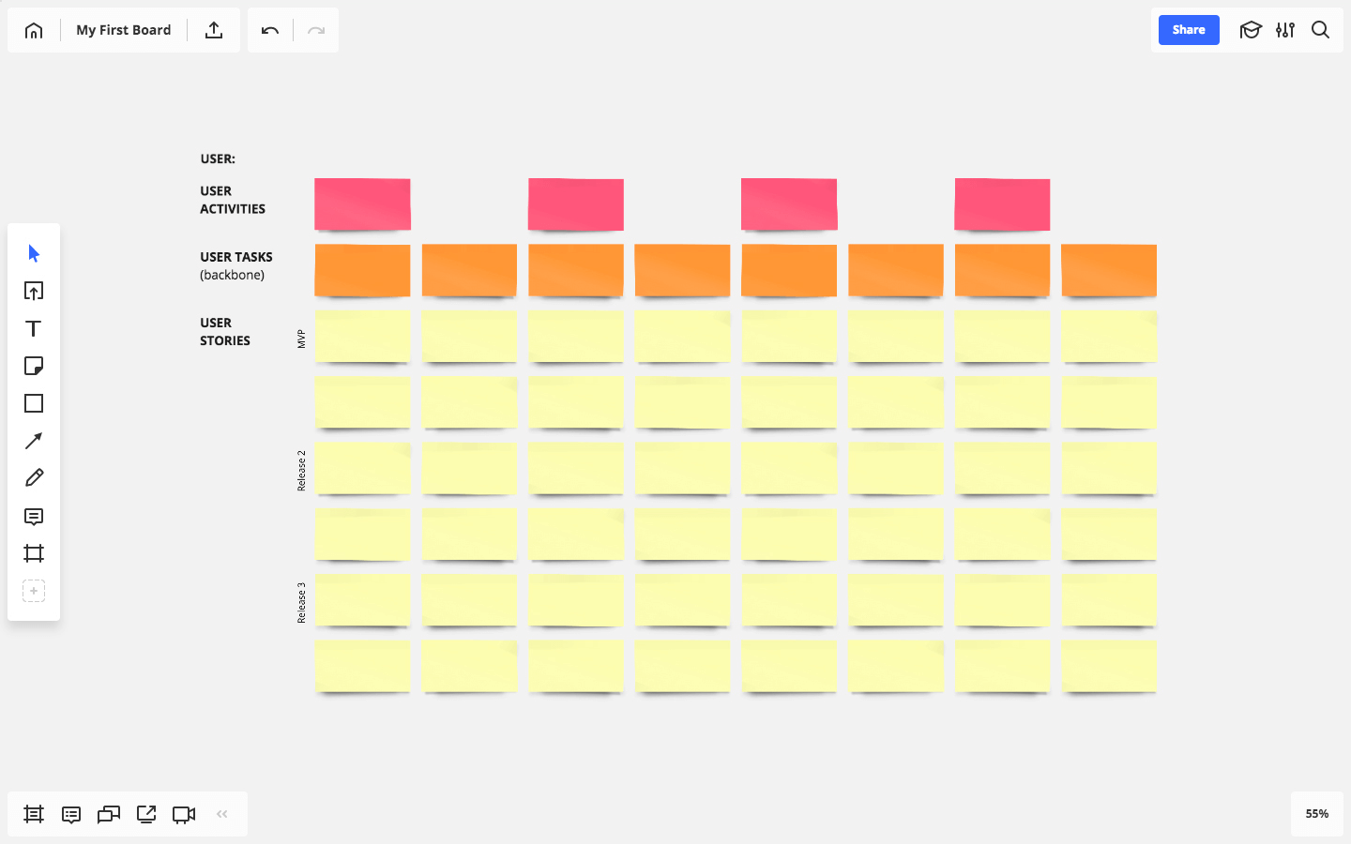Viewport: 1351px width, 844px height.
Task: Select the cursor arrow tool
Action: point(34,253)
